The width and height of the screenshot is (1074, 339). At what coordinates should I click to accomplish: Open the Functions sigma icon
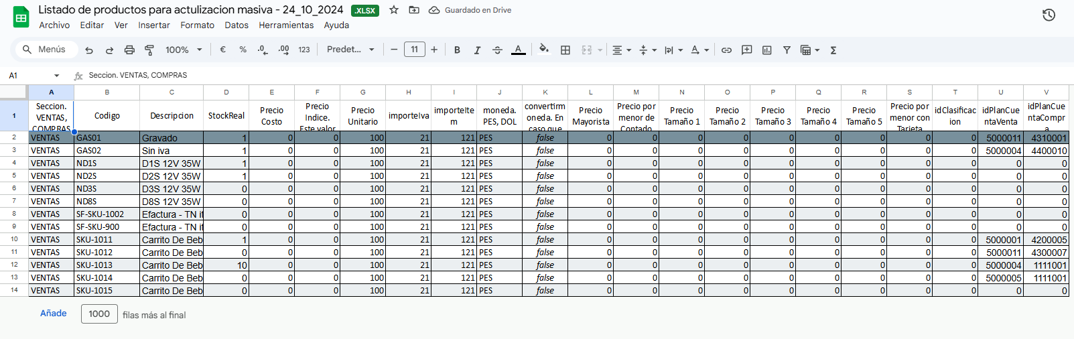(x=833, y=50)
